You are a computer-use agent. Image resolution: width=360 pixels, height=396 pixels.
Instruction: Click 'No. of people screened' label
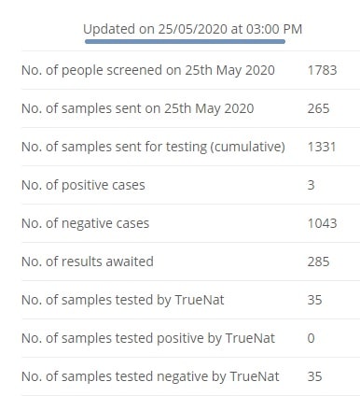(x=148, y=70)
